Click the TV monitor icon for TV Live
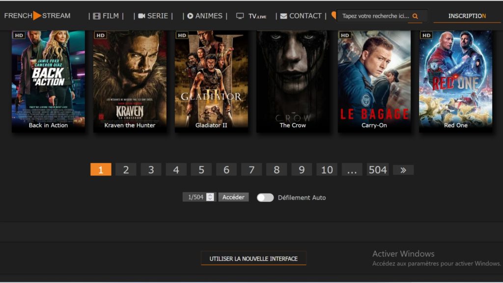Viewport: 503px width, 283px height. point(240,16)
